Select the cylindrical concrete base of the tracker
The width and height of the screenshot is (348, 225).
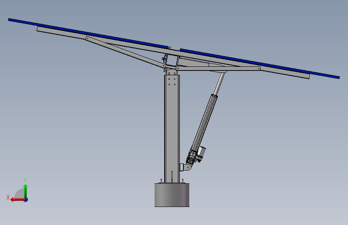(172, 195)
